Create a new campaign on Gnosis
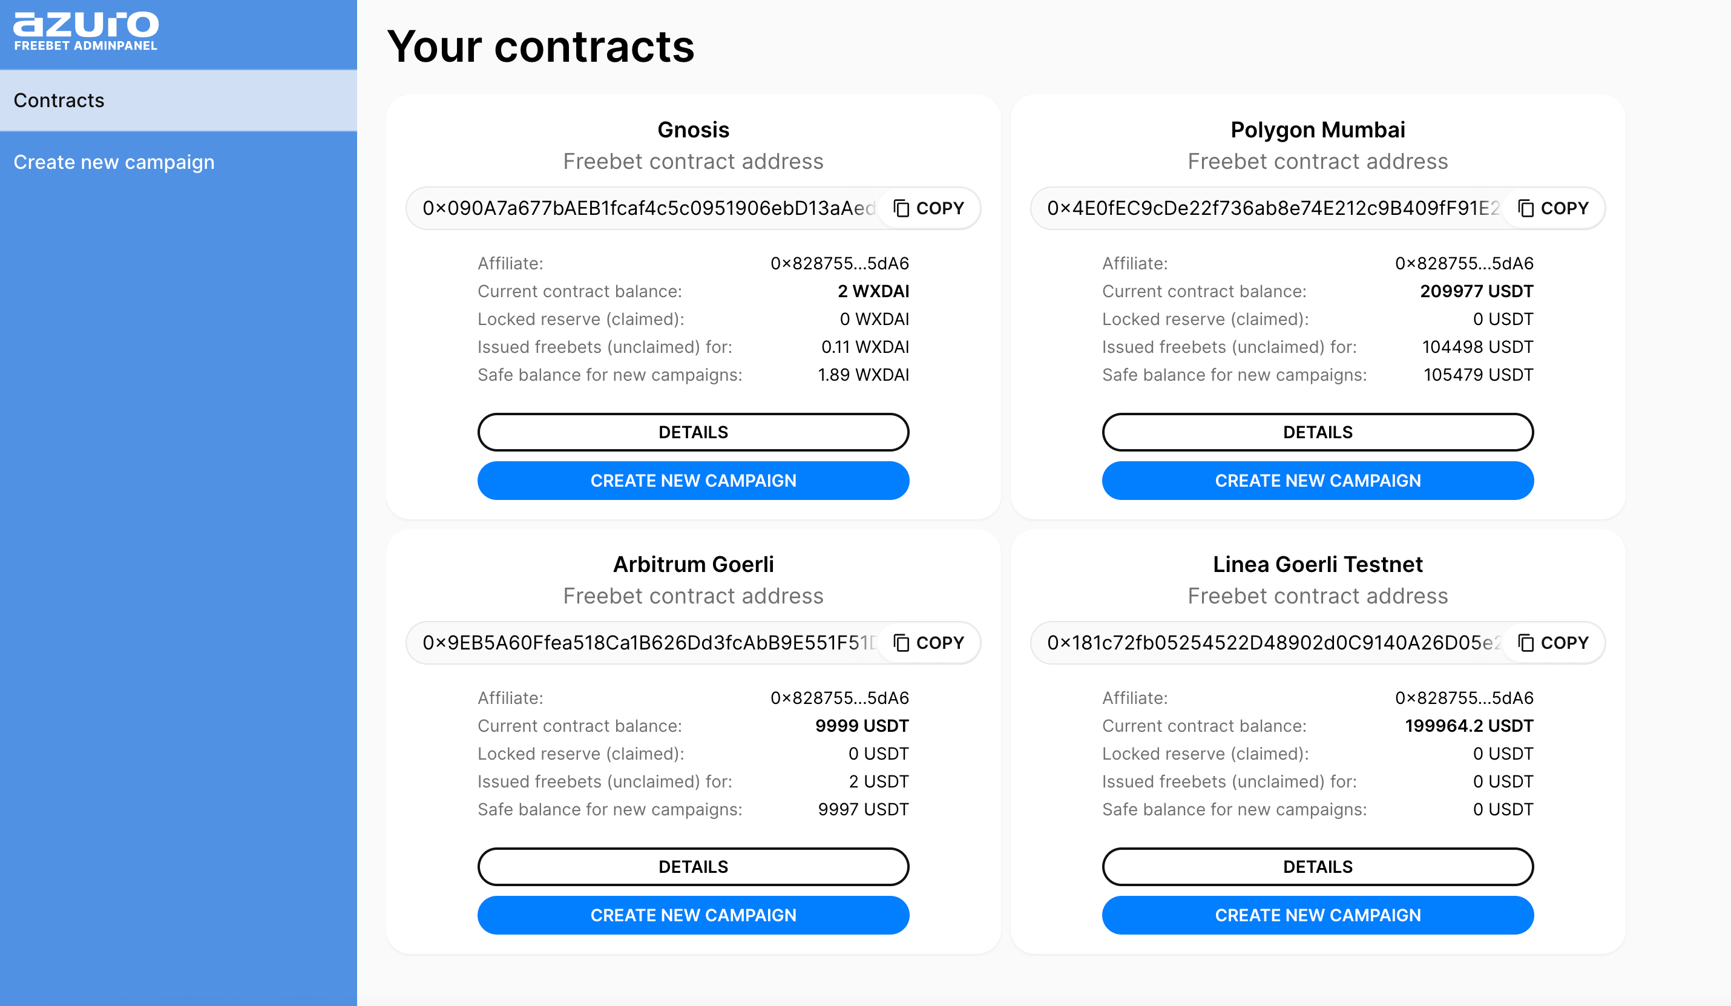The image size is (1731, 1006). click(x=693, y=481)
